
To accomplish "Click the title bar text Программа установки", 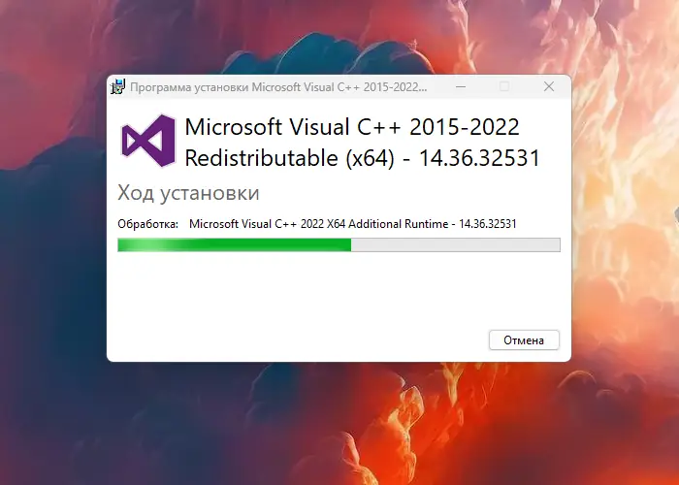I will tap(189, 87).
